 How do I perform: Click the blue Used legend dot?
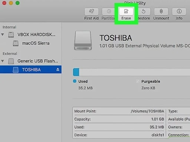[75, 81]
